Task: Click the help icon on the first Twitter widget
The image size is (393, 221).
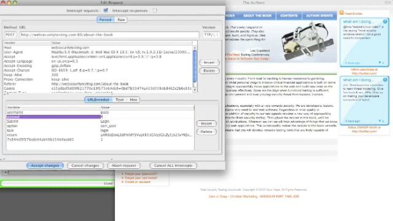Action: coord(385,22)
